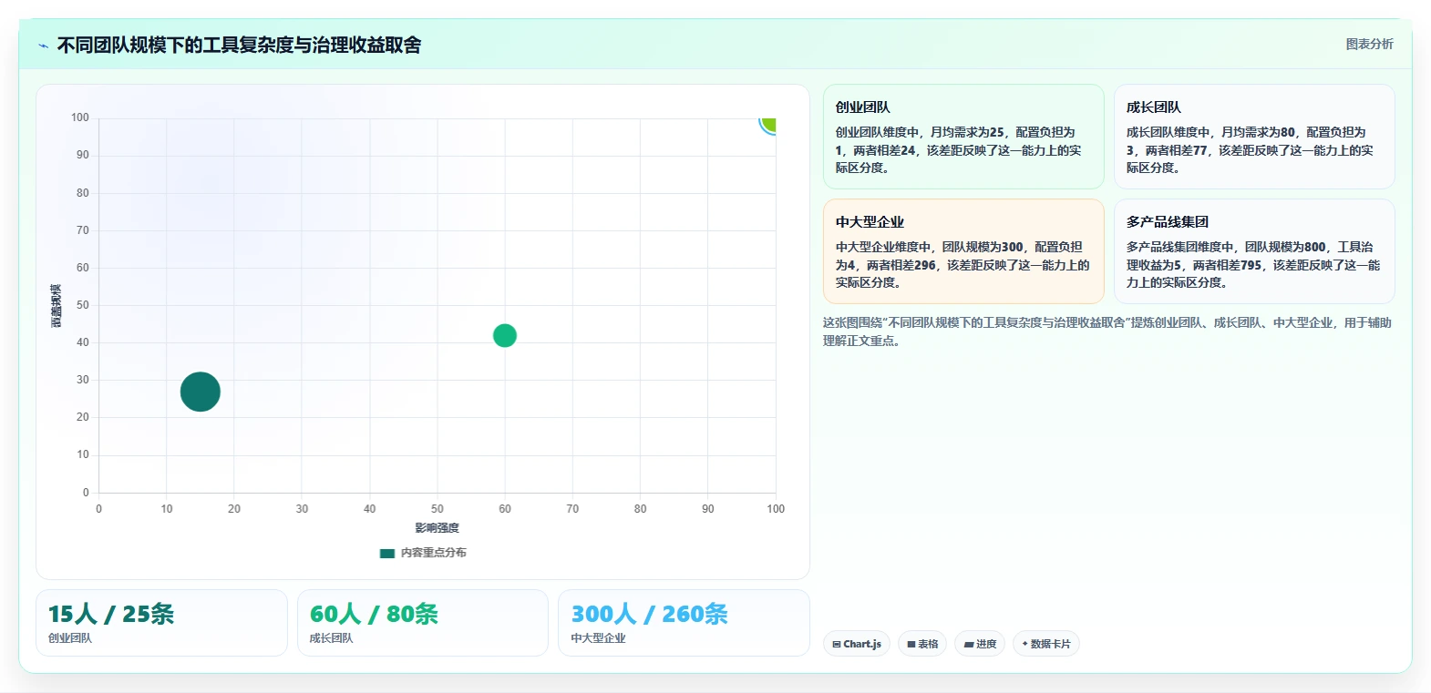Open the 多产品线集团 info card
This screenshot has width=1431, height=693.
[1254, 251]
